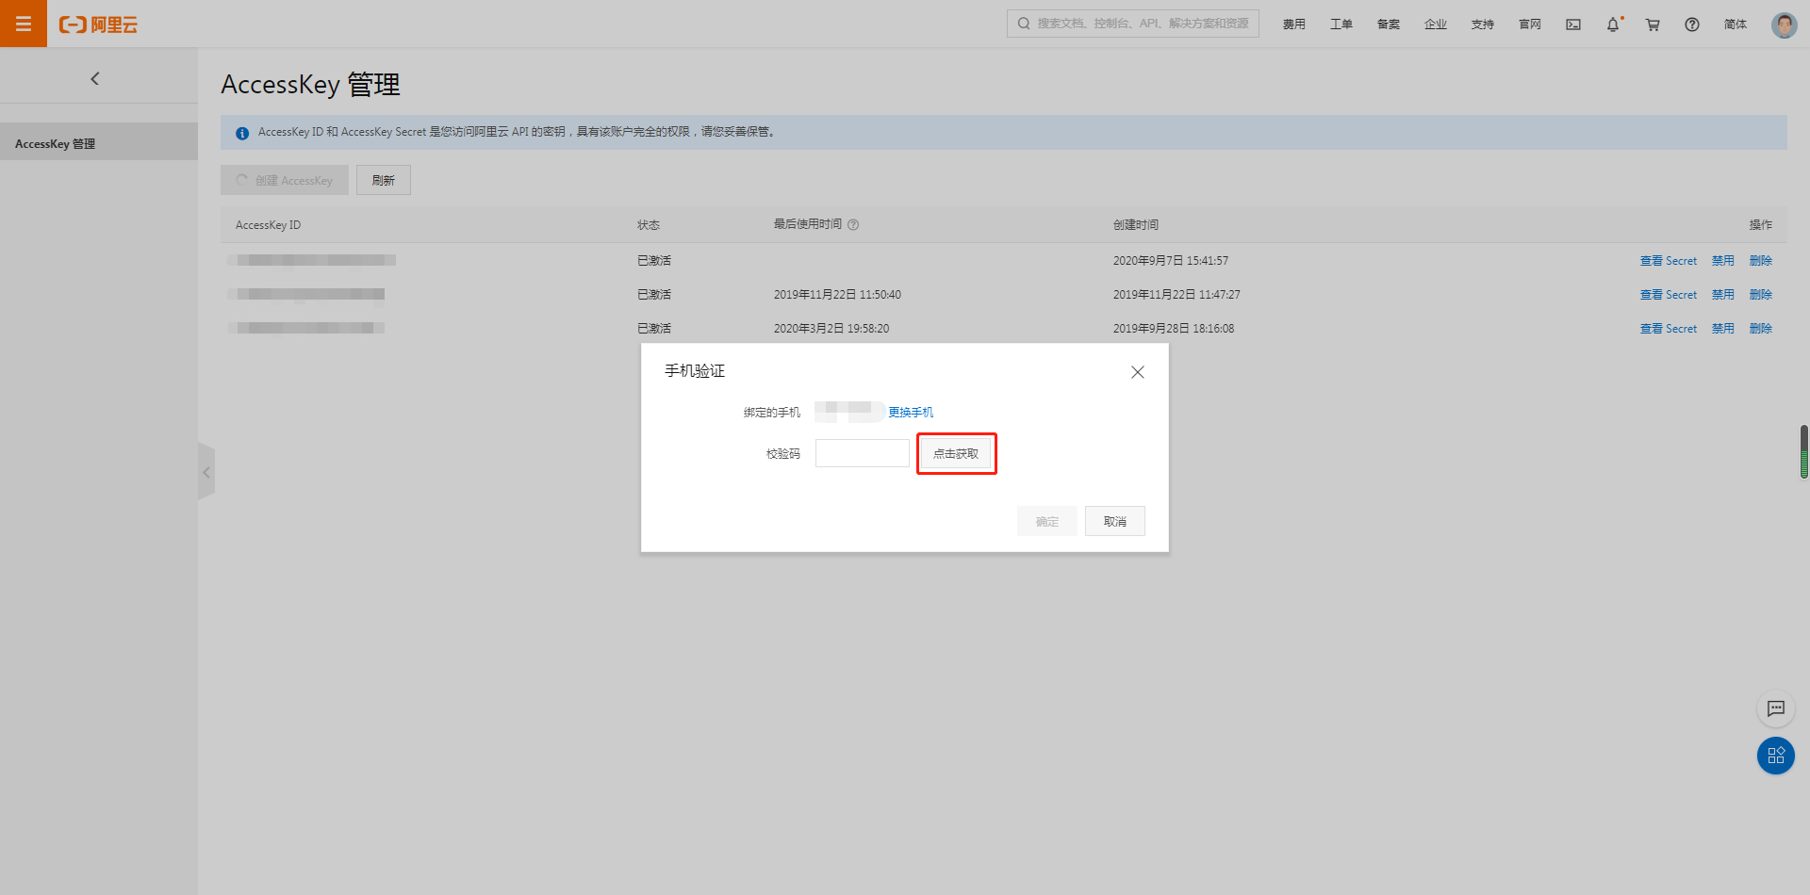Click the back arrow in the sidebar
Image resolution: width=1810 pixels, height=895 pixels.
pos(94,79)
